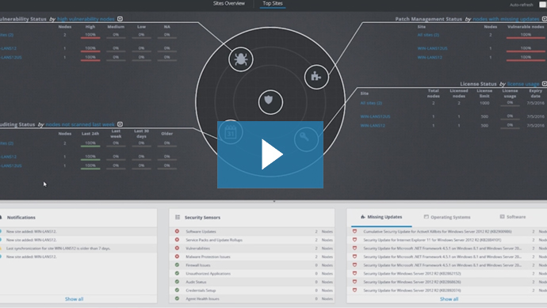Select the 'Last synchronization... older than 7 days' notification
This screenshot has height=308, width=547.
[x=58, y=249]
